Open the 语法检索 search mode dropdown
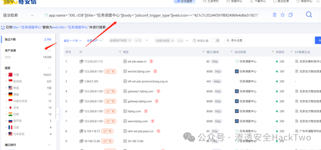The height and width of the screenshot is (150, 321). point(18,15)
